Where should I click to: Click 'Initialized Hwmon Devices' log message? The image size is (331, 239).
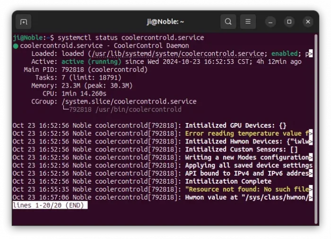coord(247,142)
